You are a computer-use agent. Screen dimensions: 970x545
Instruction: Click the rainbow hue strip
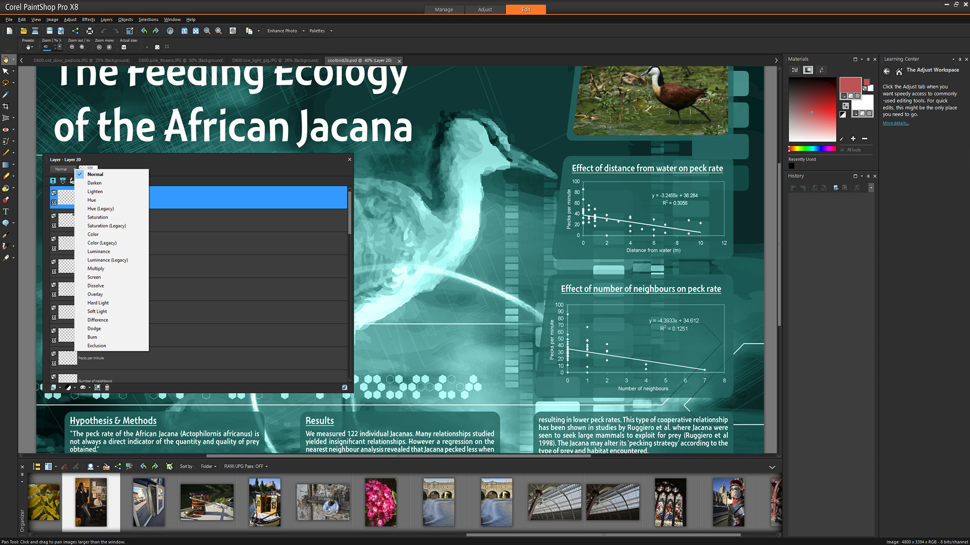(812, 149)
